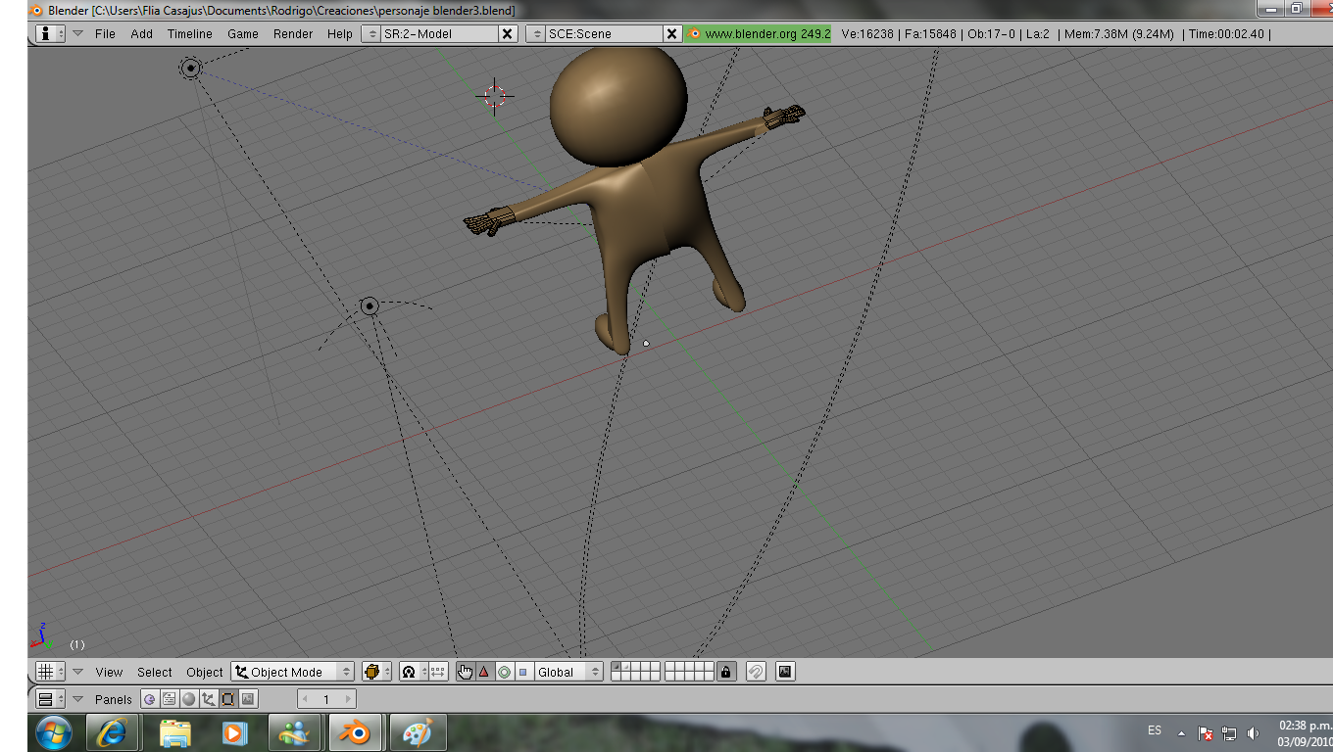Open the taskbar clock and date
Image resolution: width=1333 pixels, height=752 pixels.
tap(1303, 732)
